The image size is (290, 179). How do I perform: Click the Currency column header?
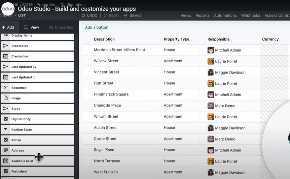click(270, 39)
